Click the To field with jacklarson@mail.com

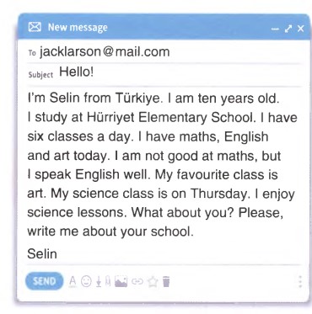tap(164, 52)
